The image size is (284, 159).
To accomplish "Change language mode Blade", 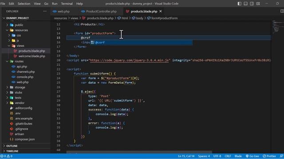I will click(x=238, y=156).
